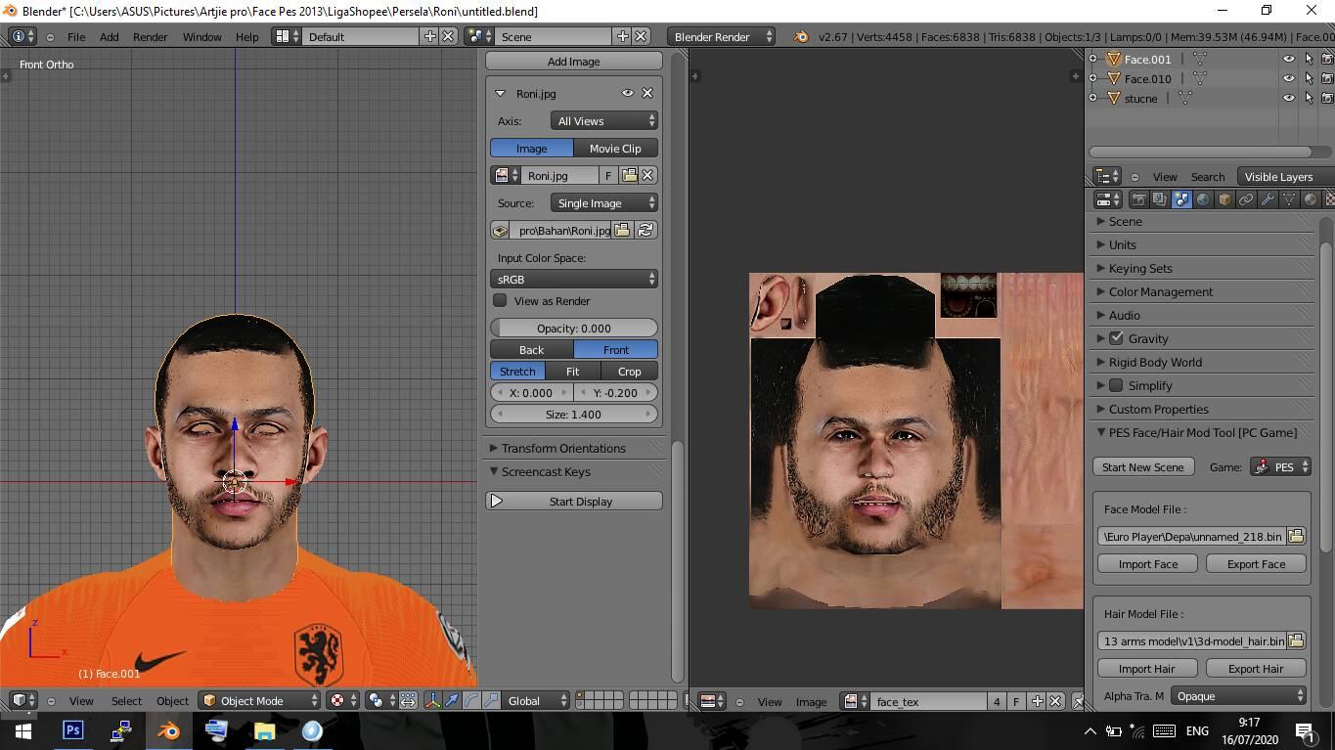Open the Object Constraints chain icon
Viewport: 1335px width, 750px height.
click(1246, 199)
